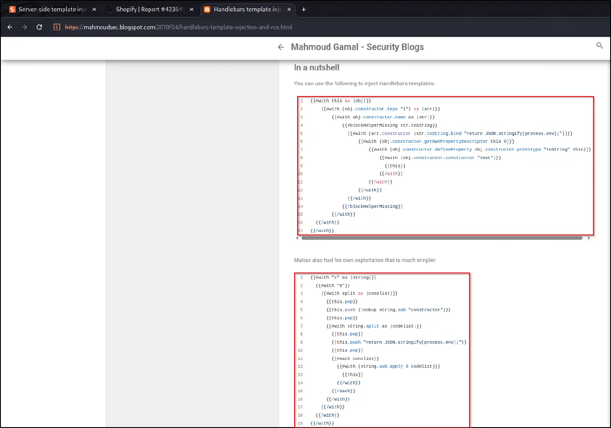Switch to the Shopify Report tab
The image size is (611, 428).
(150, 9)
